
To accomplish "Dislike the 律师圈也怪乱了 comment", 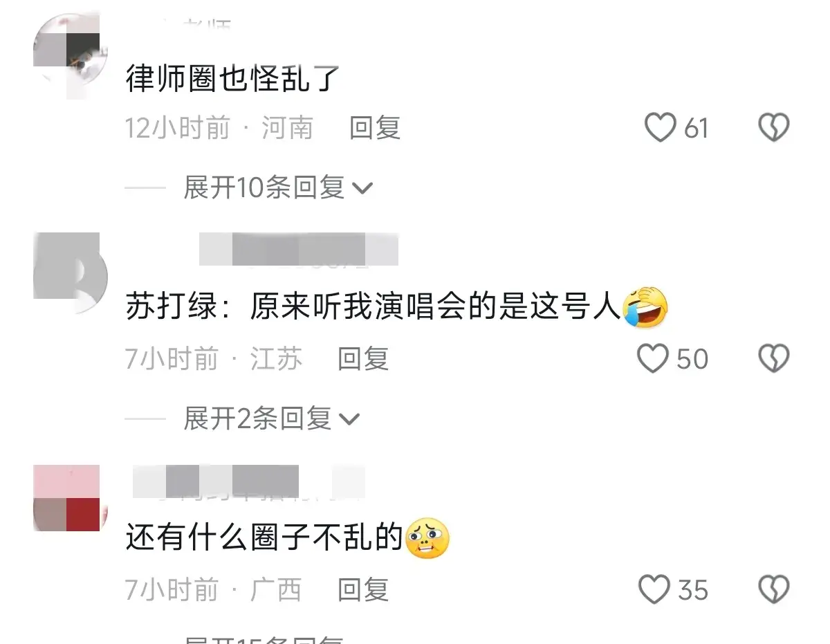I will (x=774, y=129).
